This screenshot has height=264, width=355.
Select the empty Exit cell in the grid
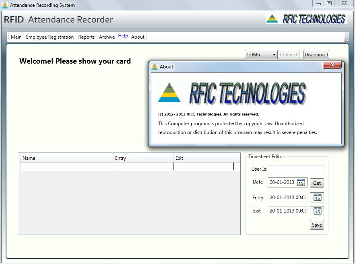pyautogui.click(x=203, y=166)
